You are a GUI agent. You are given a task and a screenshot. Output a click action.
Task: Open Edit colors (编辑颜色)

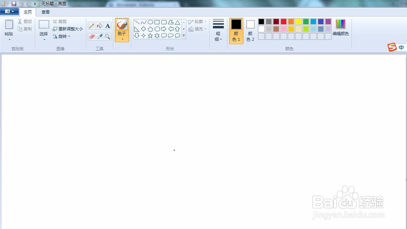coord(341,28)
